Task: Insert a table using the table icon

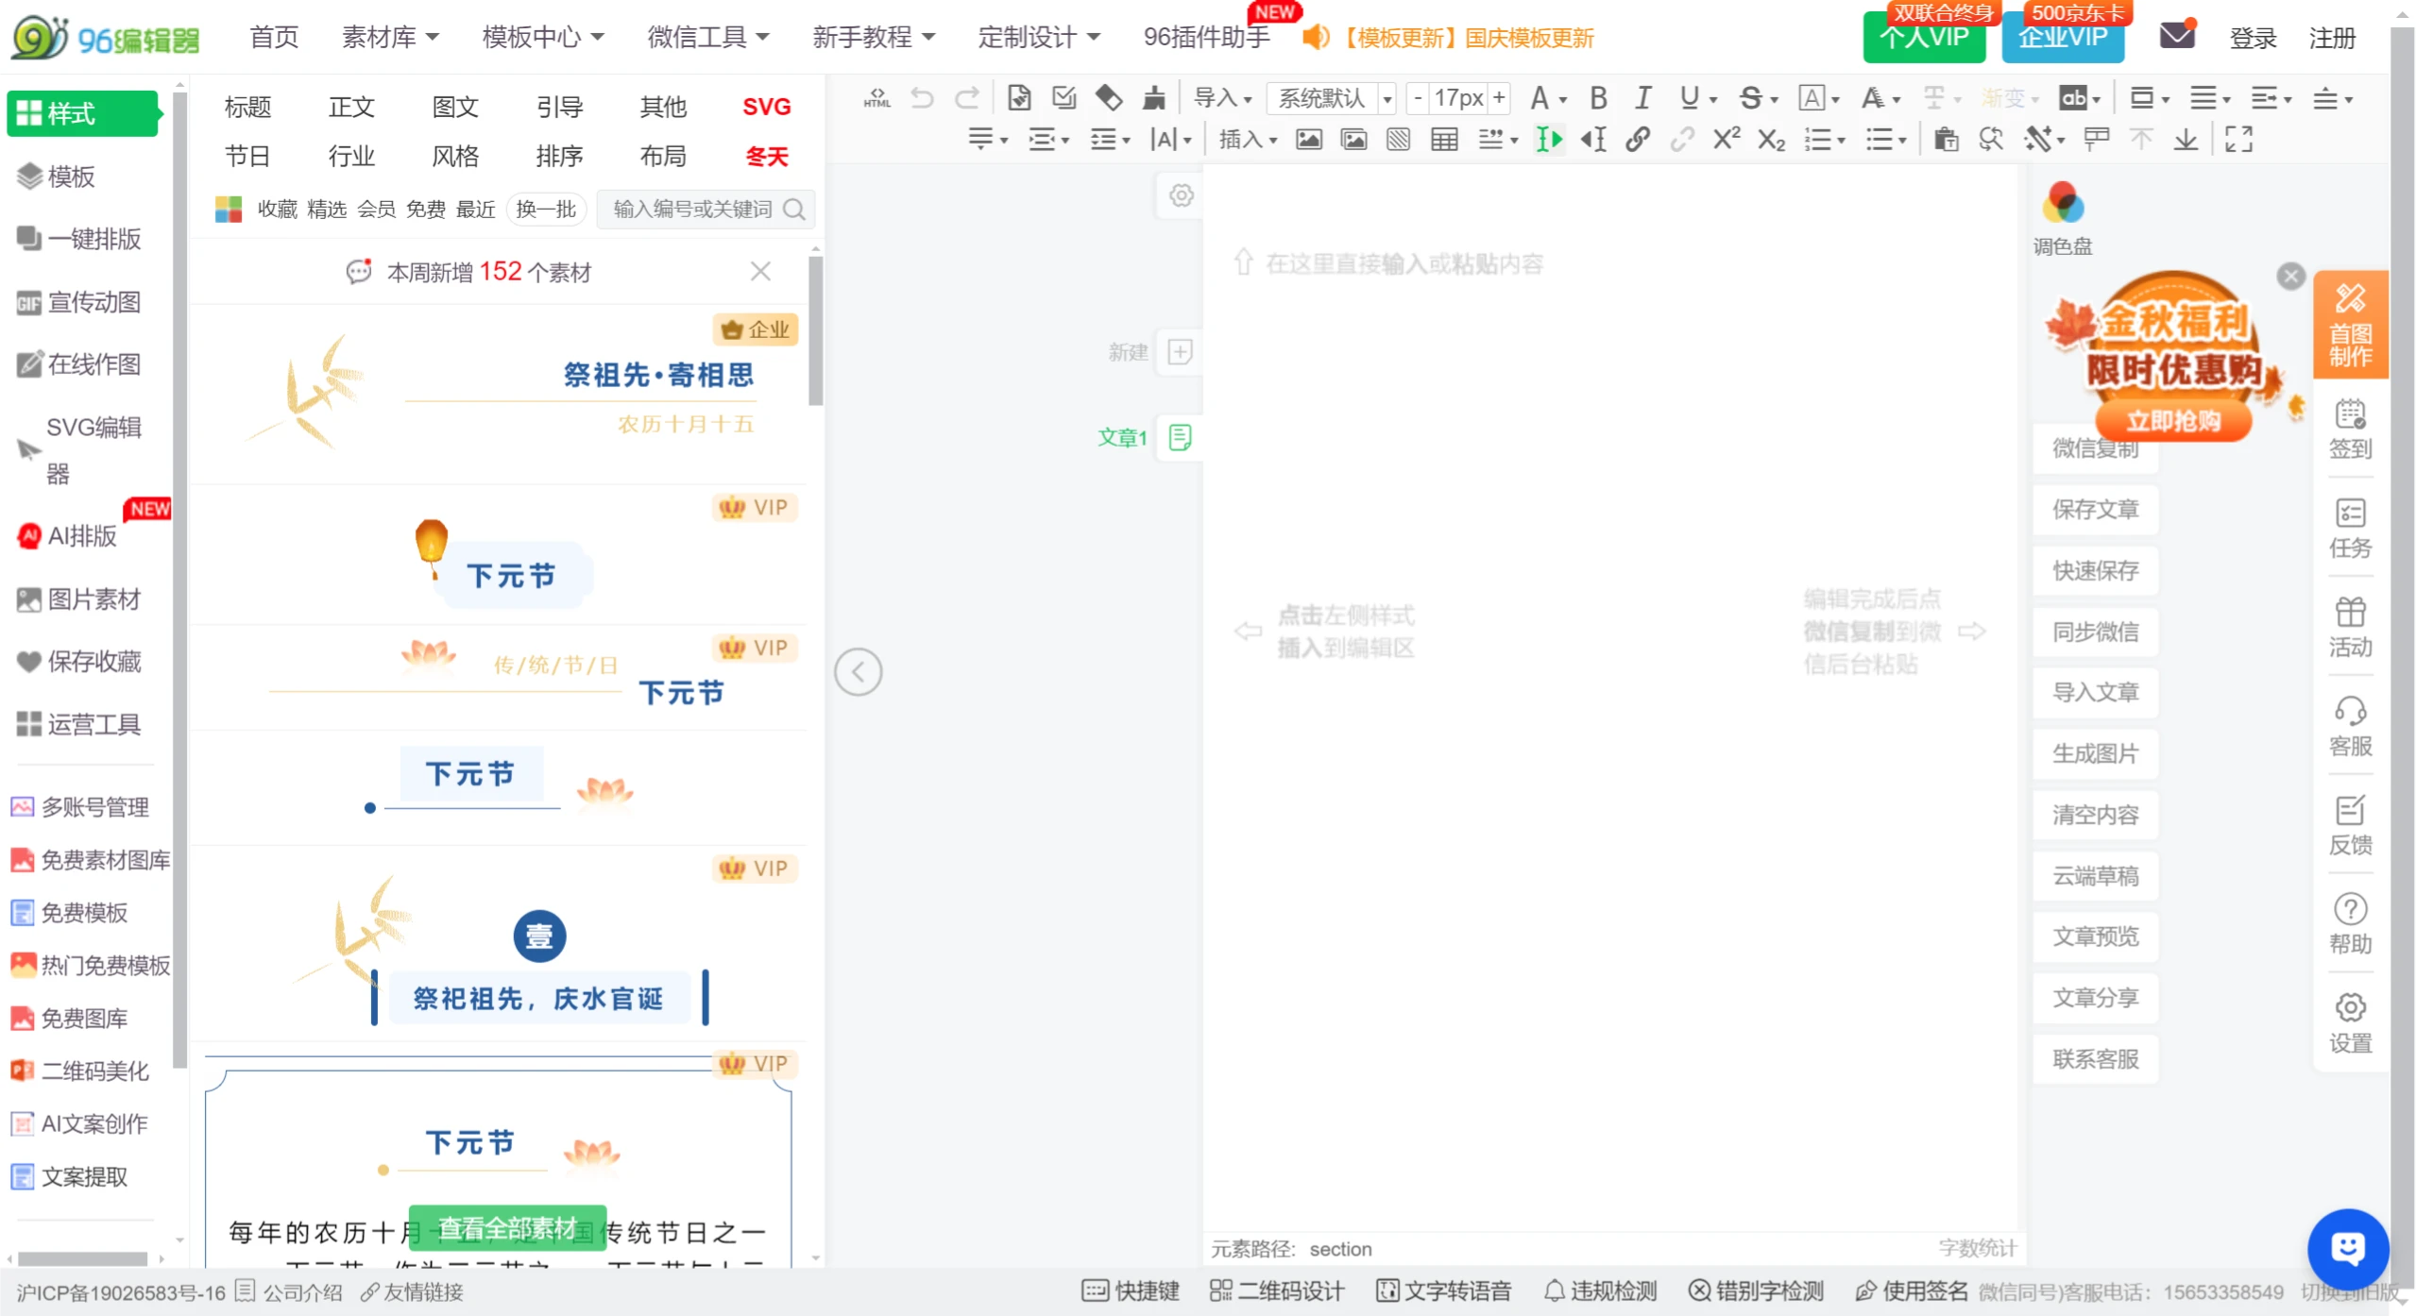Action: tap(1444, 139)
